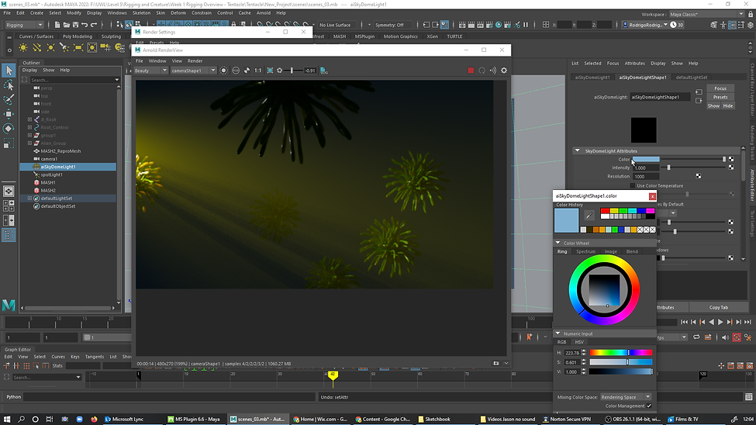Select Spectrum color wheel tab
Image resolution: width=756 pixels, height=425 pixels.
(585, 251)
